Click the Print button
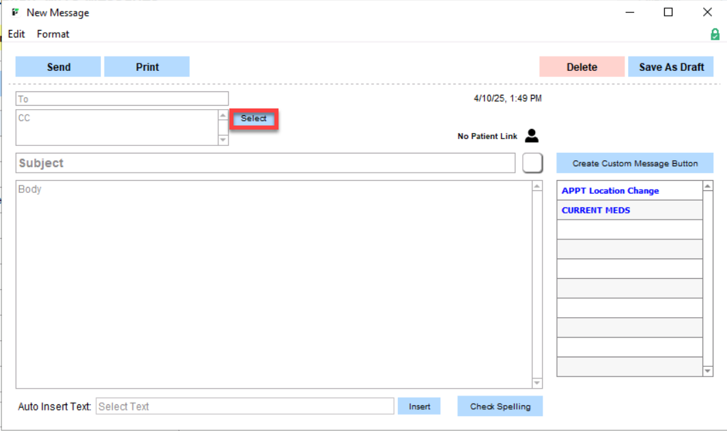The width and height of the screenshot is (727, 431). pos(147,67)
